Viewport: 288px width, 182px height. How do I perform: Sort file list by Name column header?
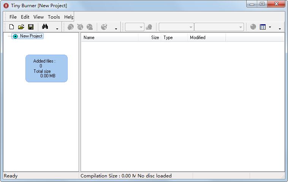[109, 38]
